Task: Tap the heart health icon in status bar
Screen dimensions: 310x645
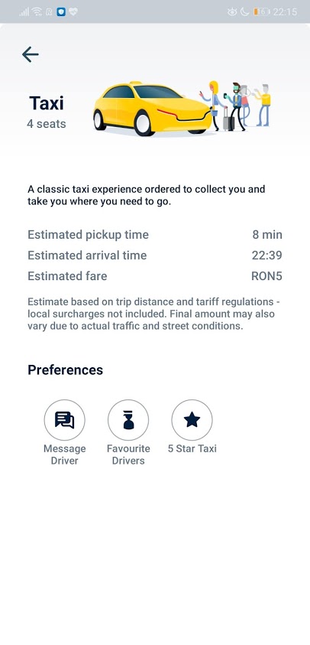Action: click(73, 12)
